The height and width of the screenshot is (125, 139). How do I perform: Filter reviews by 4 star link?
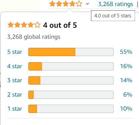15,66
